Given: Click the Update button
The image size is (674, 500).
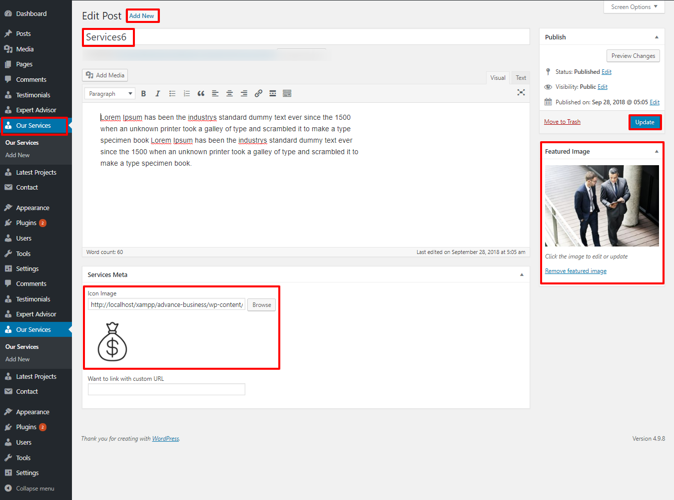Looking at the screenshot, I should [645, 122].
